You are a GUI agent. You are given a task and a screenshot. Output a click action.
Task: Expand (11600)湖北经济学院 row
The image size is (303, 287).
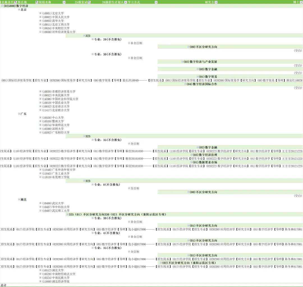[x=40, y=281]
